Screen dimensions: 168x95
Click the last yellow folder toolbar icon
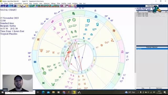[27, 6]
